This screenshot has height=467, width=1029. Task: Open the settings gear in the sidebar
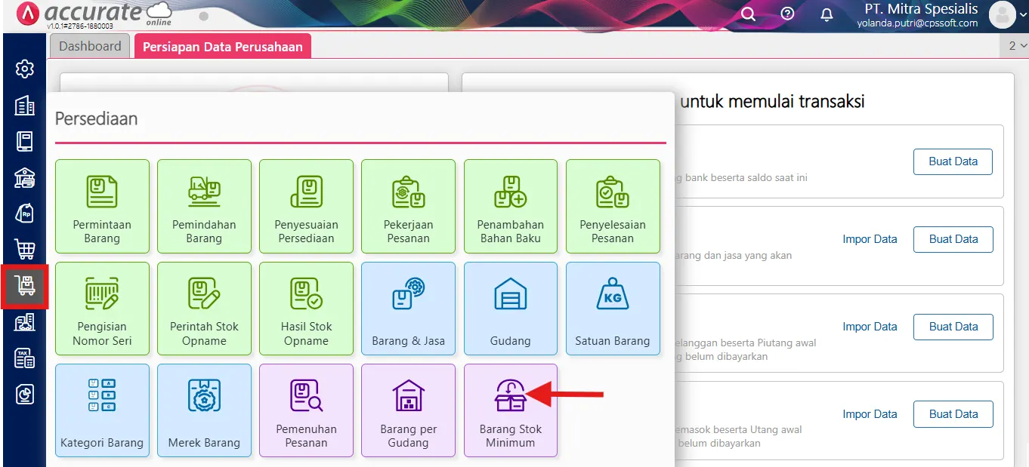pyautogui.click(x=25, y=69)
